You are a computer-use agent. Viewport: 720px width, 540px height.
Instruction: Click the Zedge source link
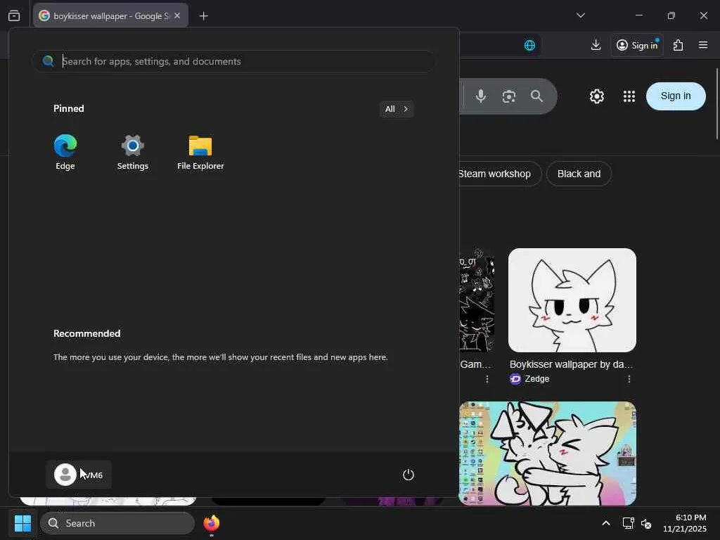(x=530, y=379)
